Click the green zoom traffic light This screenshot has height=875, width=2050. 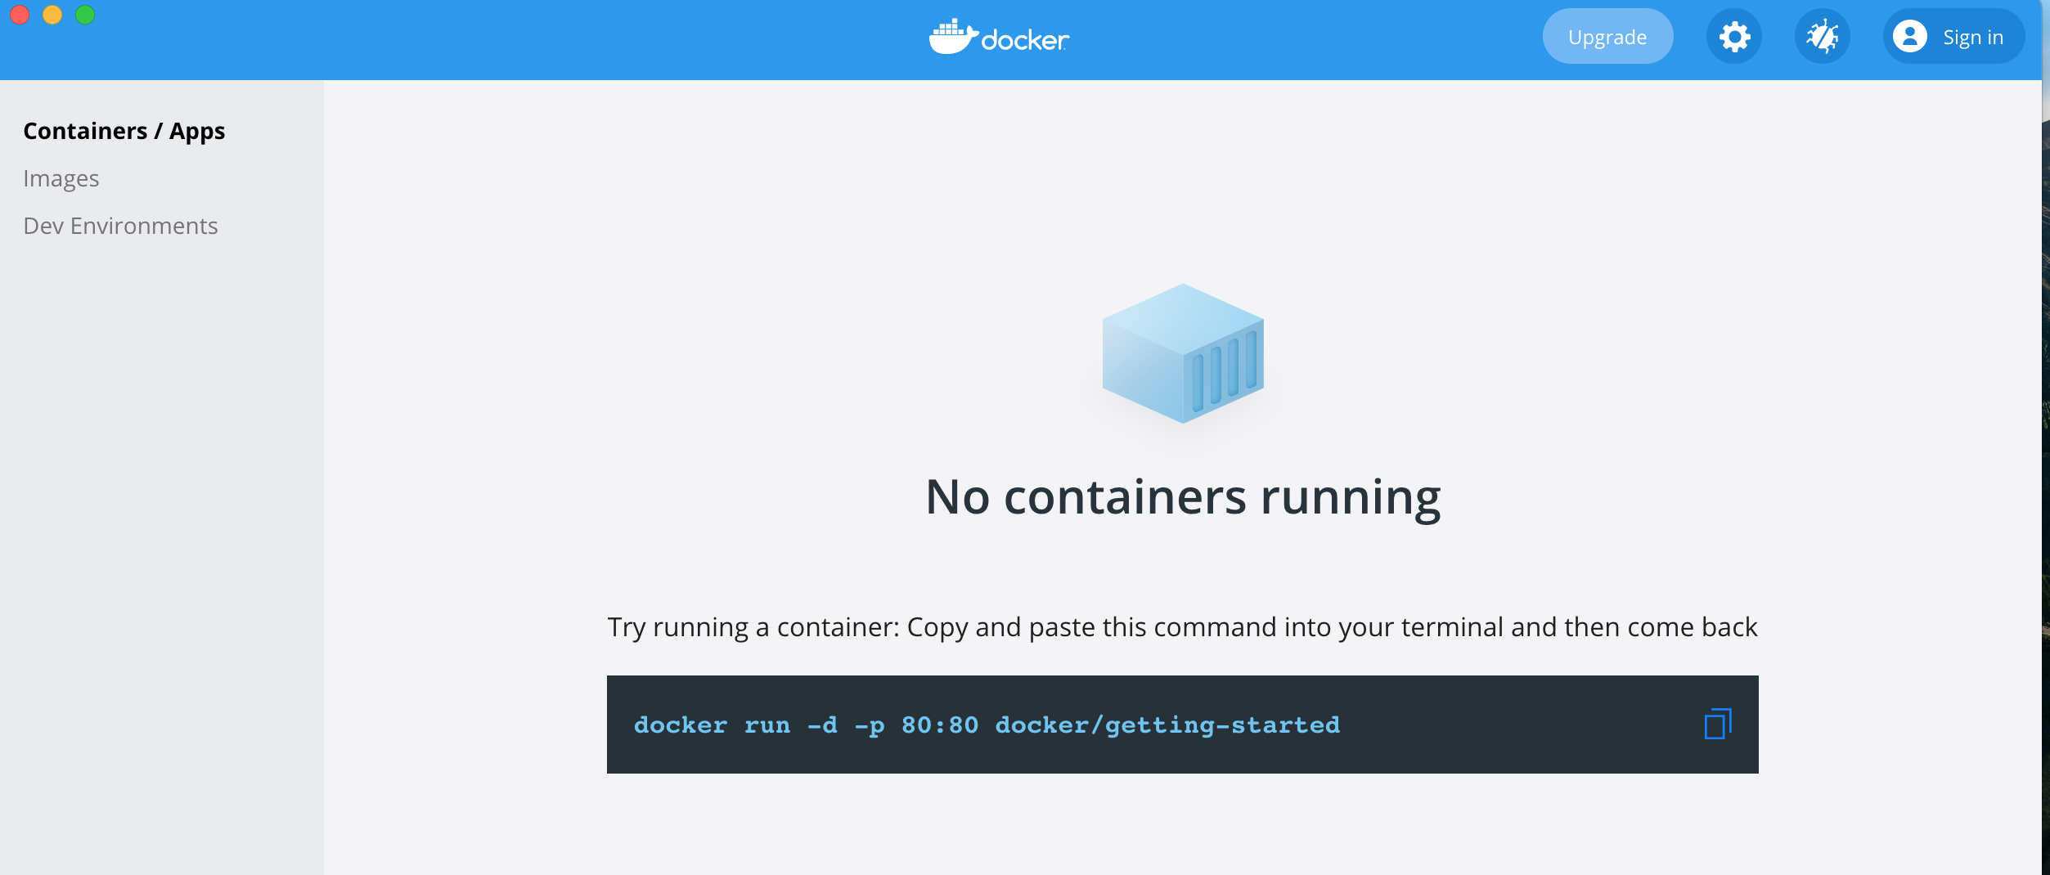tap(84, 15)
